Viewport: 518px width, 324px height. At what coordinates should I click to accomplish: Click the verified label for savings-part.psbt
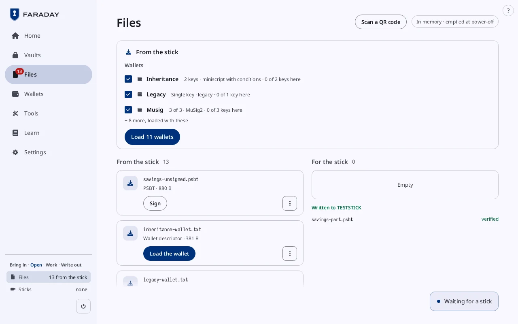click(x=490, y=219)
